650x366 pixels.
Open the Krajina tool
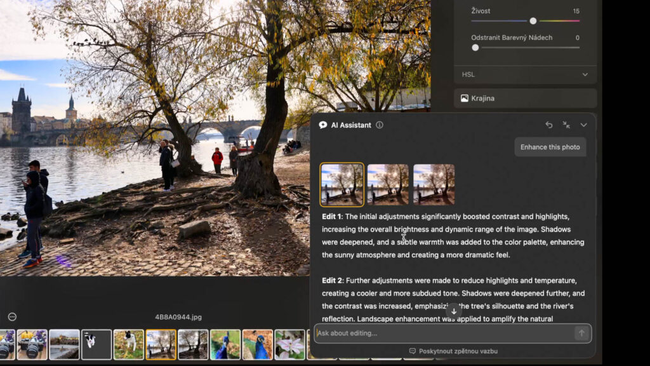525,98
